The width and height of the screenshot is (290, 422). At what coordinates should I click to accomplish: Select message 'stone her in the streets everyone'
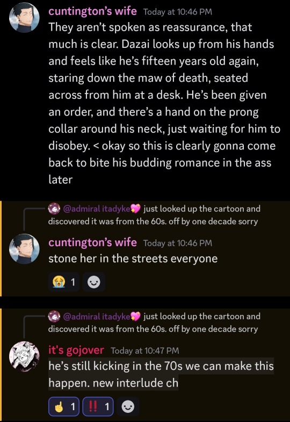133,259
